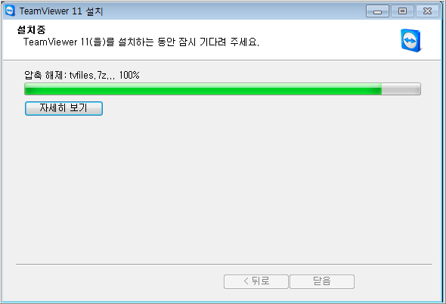
Task: Maximize the TeamViewer 11 installer window
Action: point(402,11)
